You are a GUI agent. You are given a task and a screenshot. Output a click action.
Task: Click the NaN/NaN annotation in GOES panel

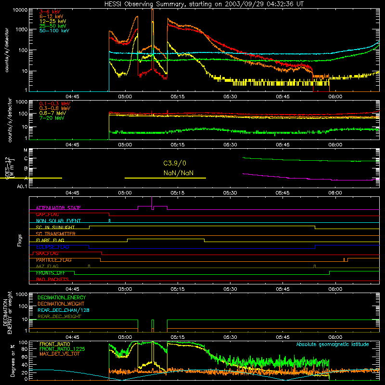pyautogui.click(x=179, y=173)
